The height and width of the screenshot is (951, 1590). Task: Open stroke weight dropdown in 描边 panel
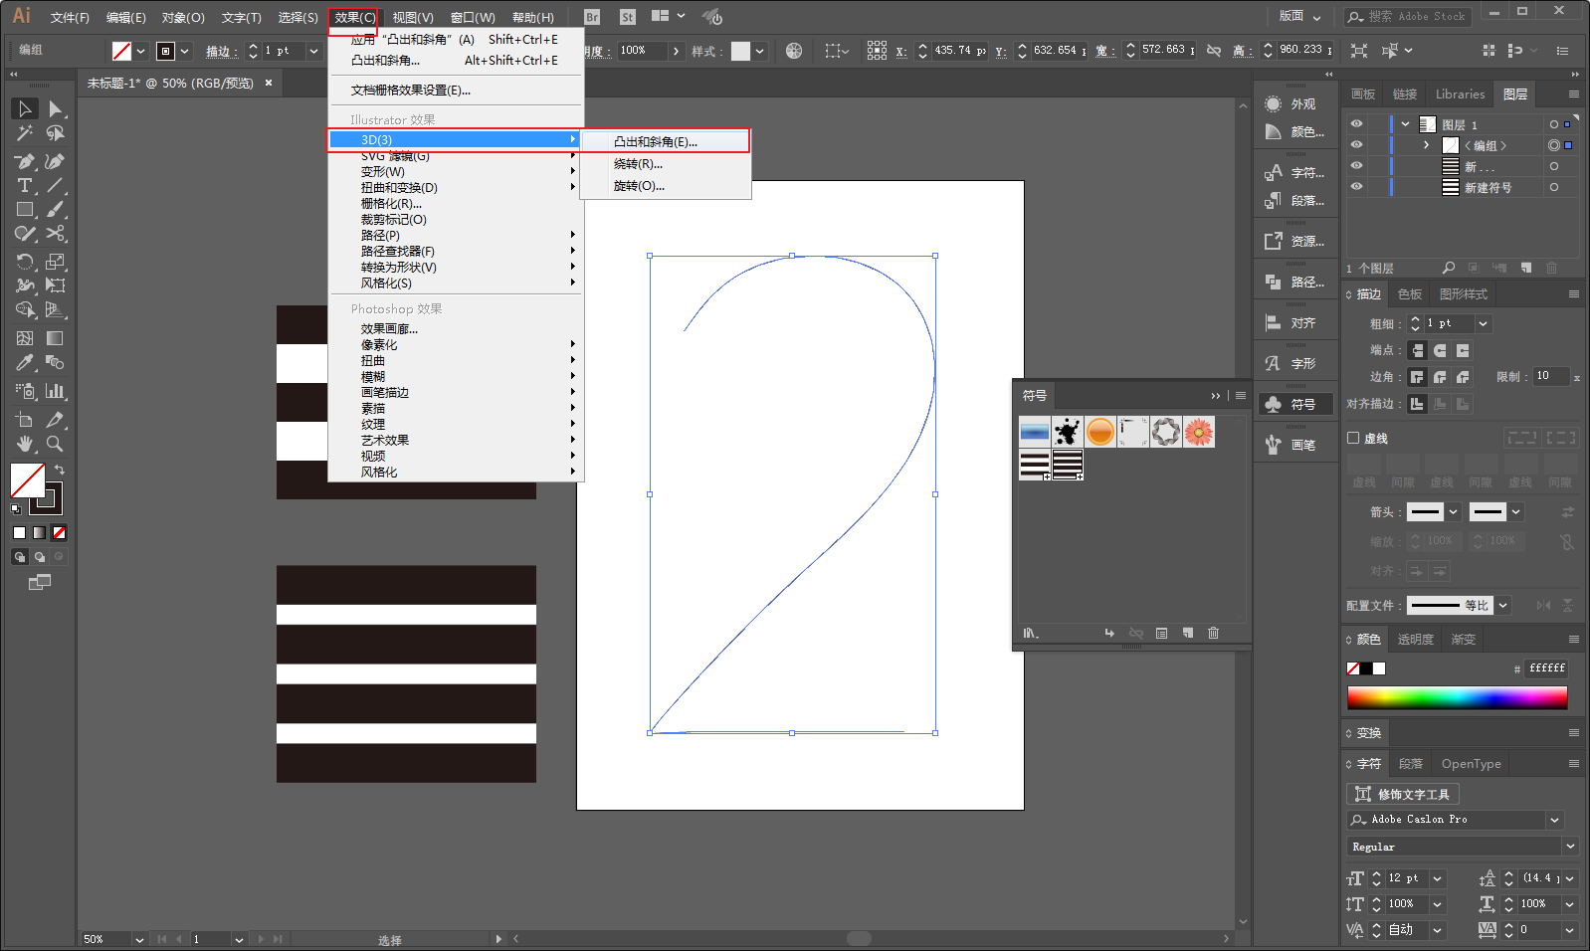1483,323
